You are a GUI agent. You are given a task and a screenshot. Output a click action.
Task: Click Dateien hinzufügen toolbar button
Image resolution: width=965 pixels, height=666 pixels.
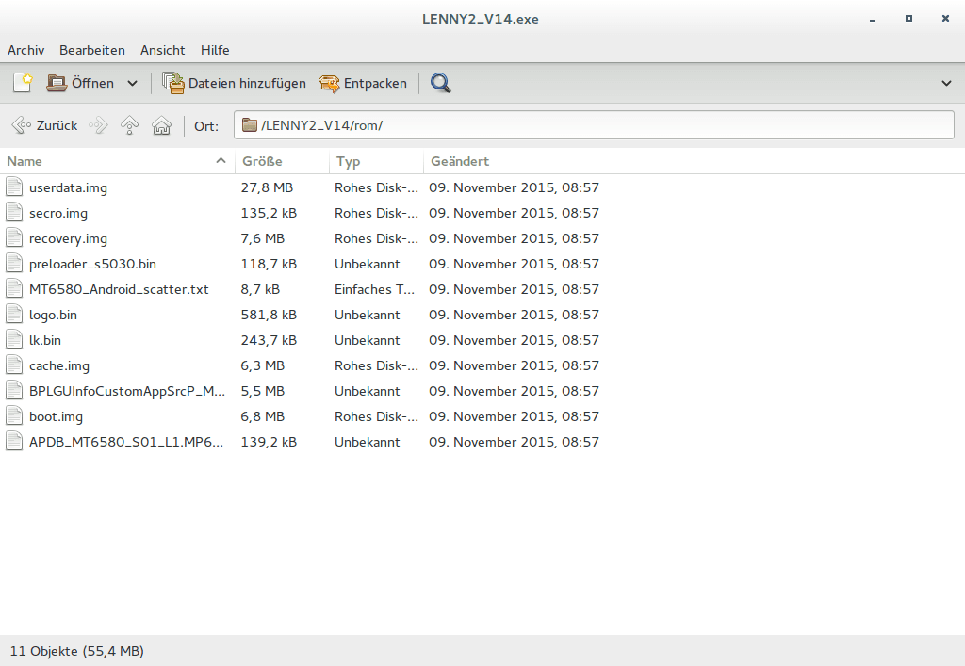pos(235,83)
